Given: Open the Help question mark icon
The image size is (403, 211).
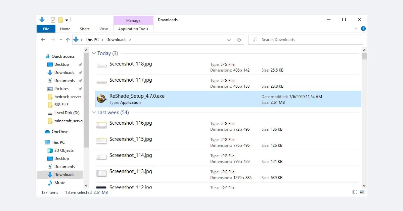Looking at the screenshot, I should (x=363, y=29).
